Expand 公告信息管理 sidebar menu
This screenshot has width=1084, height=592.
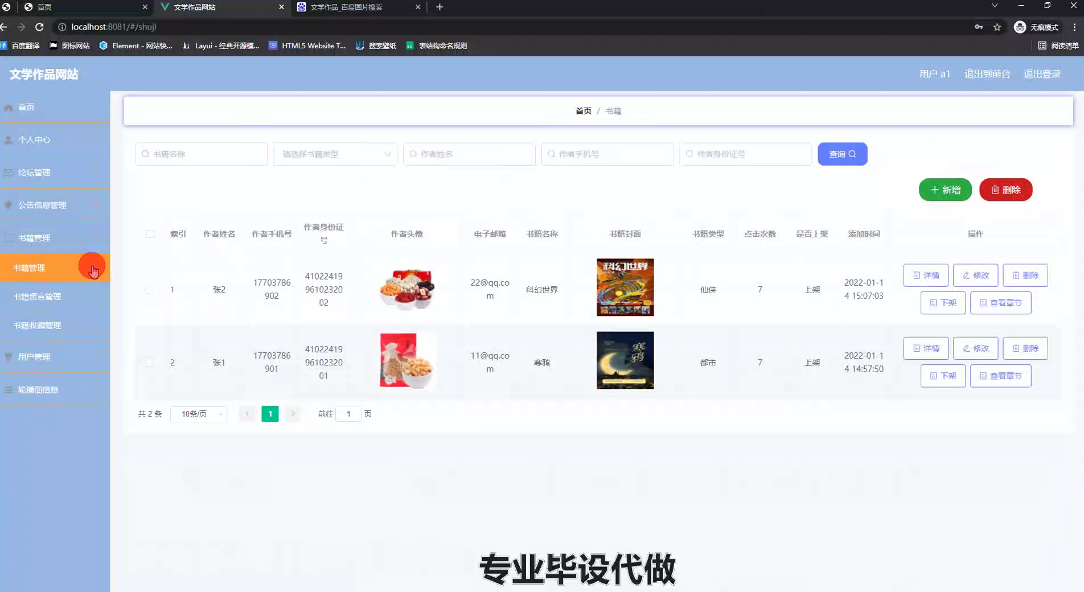pyautogui.click(x=55, y=205)
